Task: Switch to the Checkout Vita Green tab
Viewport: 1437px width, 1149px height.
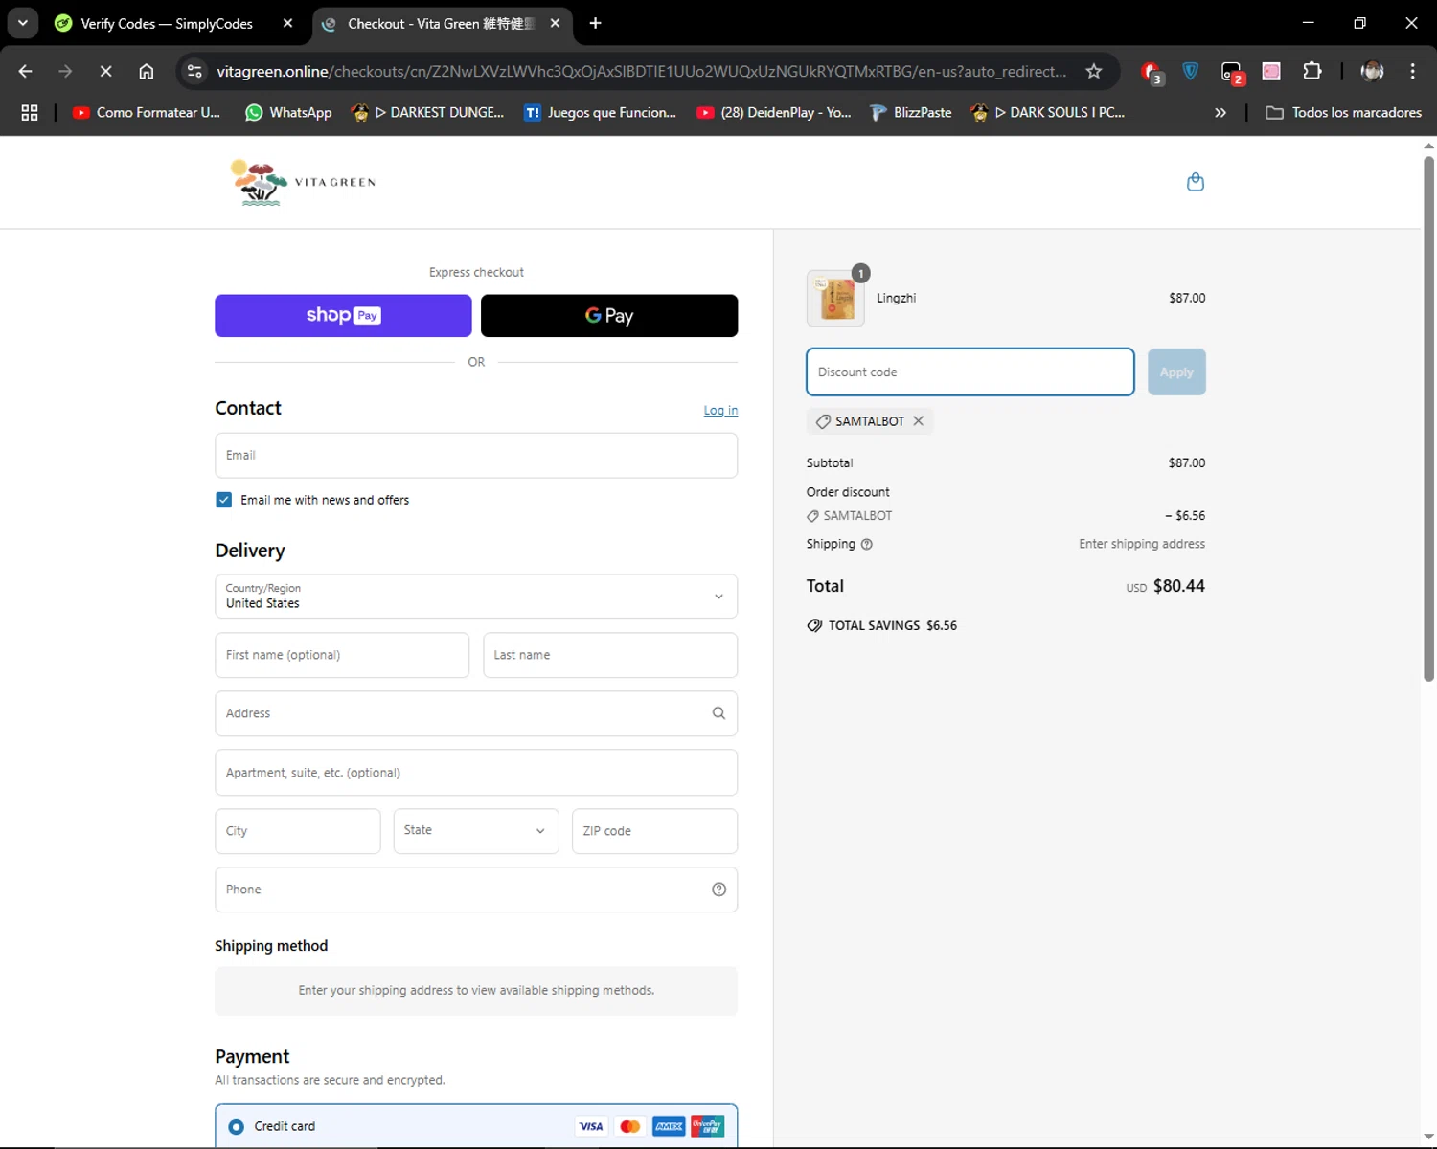Action: [442, 23]
